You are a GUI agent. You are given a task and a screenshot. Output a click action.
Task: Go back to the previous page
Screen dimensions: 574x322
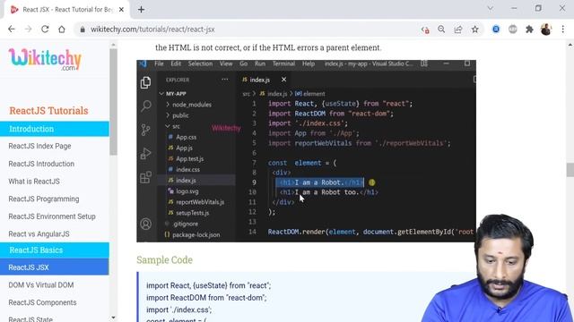12,30
